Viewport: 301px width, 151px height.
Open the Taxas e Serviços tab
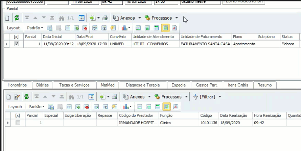[x=74, y=85]
